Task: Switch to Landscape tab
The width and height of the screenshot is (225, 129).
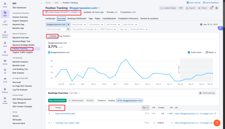Action: [x=50, y=19]
